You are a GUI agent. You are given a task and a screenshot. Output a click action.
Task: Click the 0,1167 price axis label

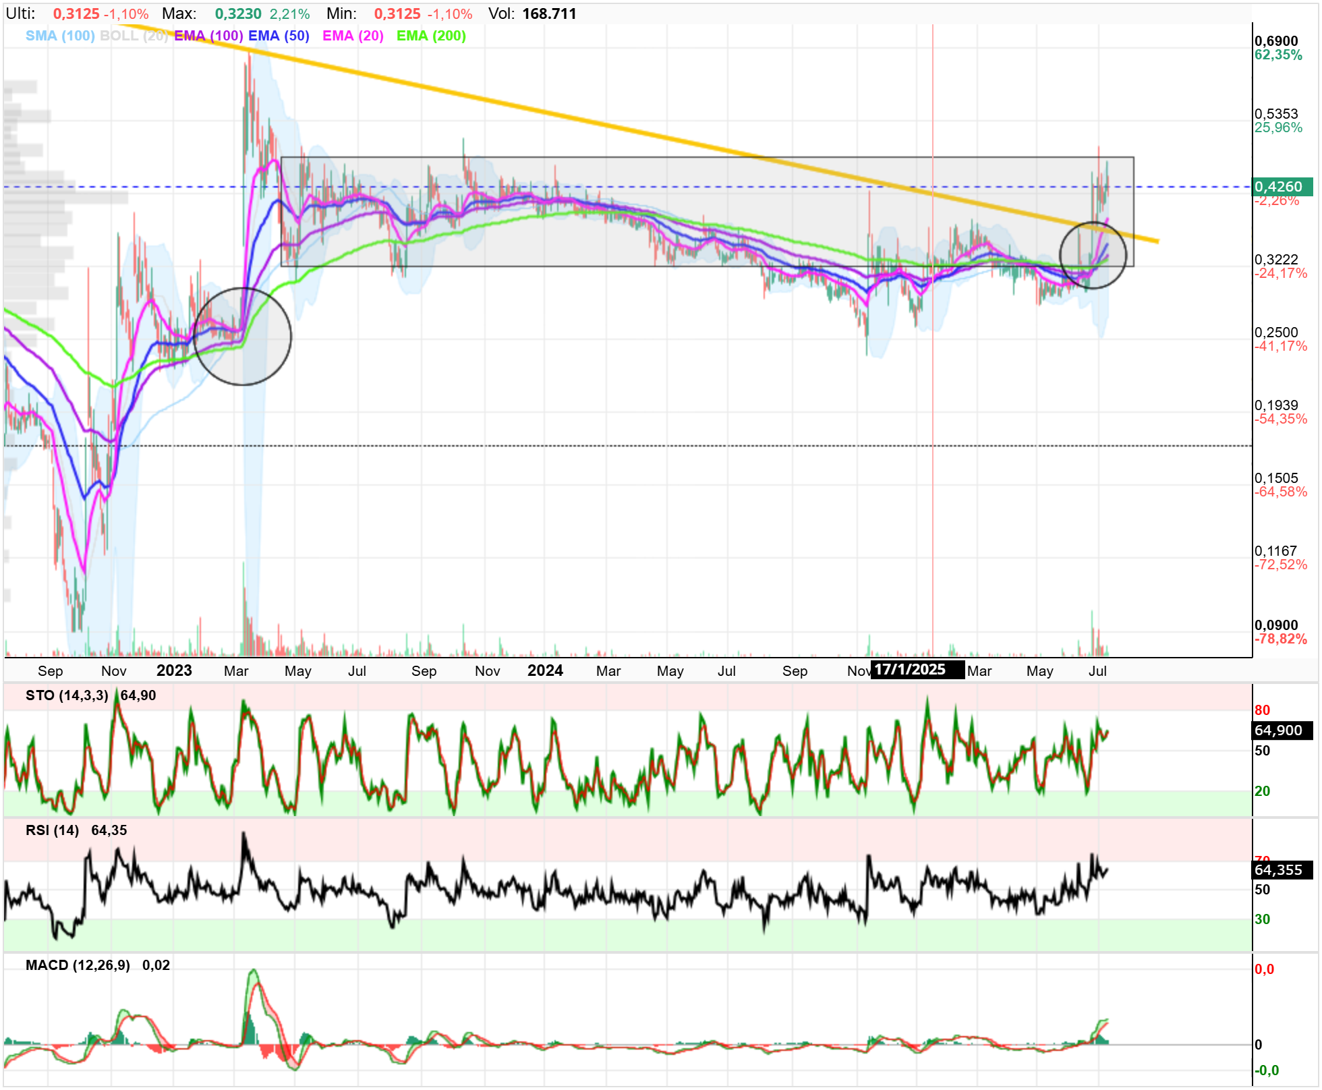click(1276, 551)
